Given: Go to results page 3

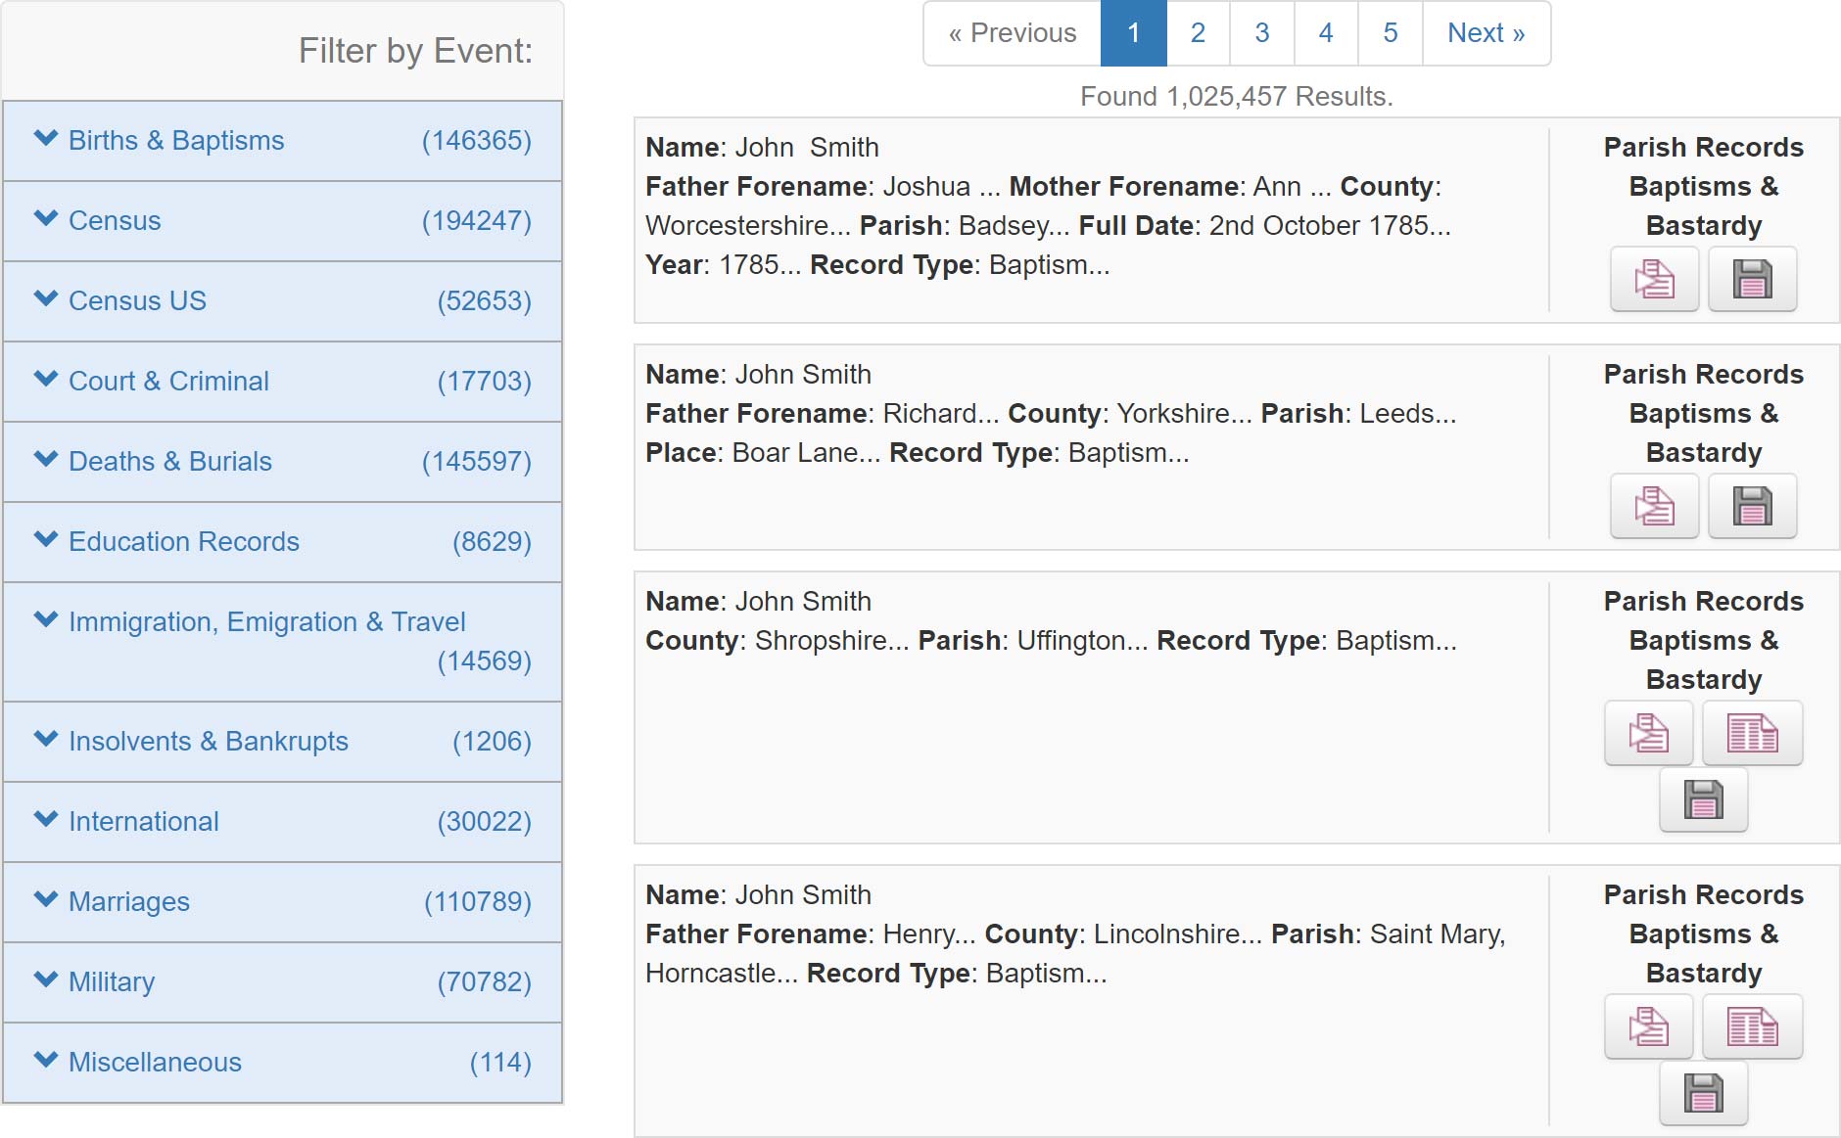Looking at the screenshot, I should pyautogui.click(x=1262, y=33).
